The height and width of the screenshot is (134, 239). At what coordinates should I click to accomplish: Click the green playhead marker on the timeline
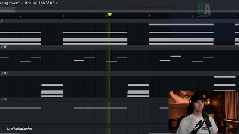[109, 15]
